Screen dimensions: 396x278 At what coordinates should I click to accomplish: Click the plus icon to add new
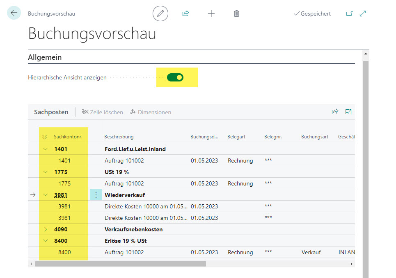pyautogui.click(x=211, y=14)
